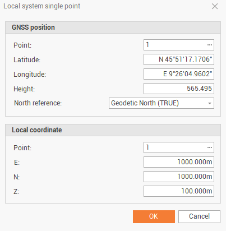Image resolution: width=226 pixels, height=231 pixels.
Task: Select the dialog title Local system single point
Action: point(42,6)
